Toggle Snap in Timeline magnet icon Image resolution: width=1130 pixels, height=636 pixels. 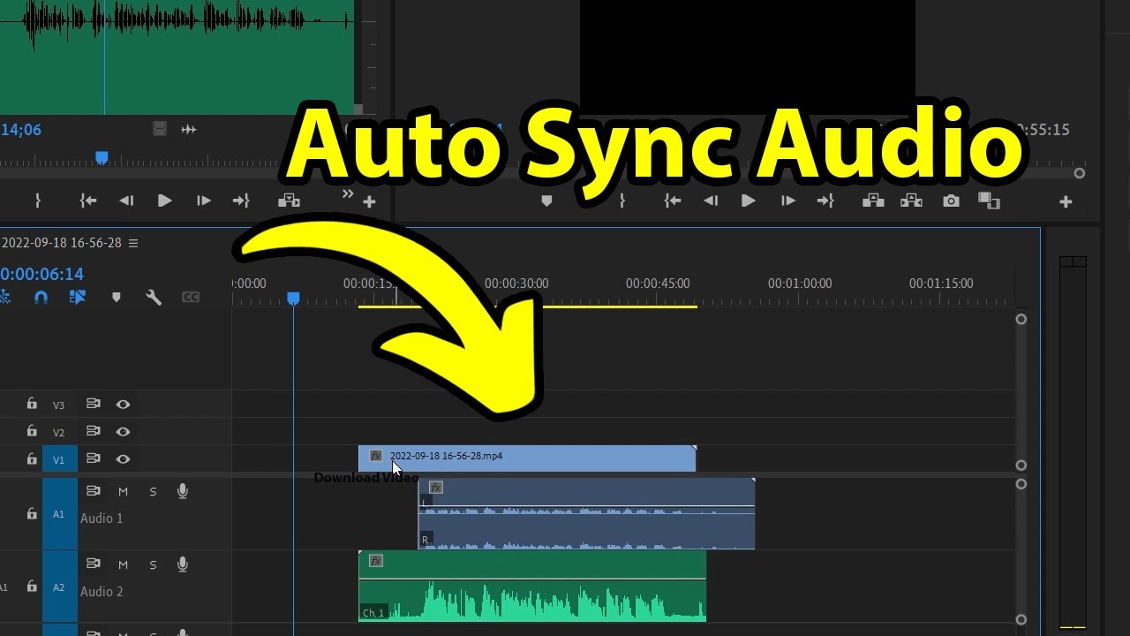pyautogui.click(x=41, y=298)
